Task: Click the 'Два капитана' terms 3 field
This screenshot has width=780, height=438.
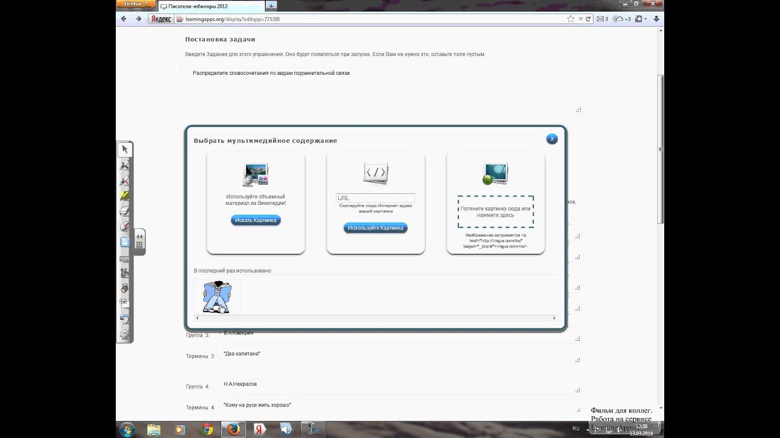Action: [401, 357]
